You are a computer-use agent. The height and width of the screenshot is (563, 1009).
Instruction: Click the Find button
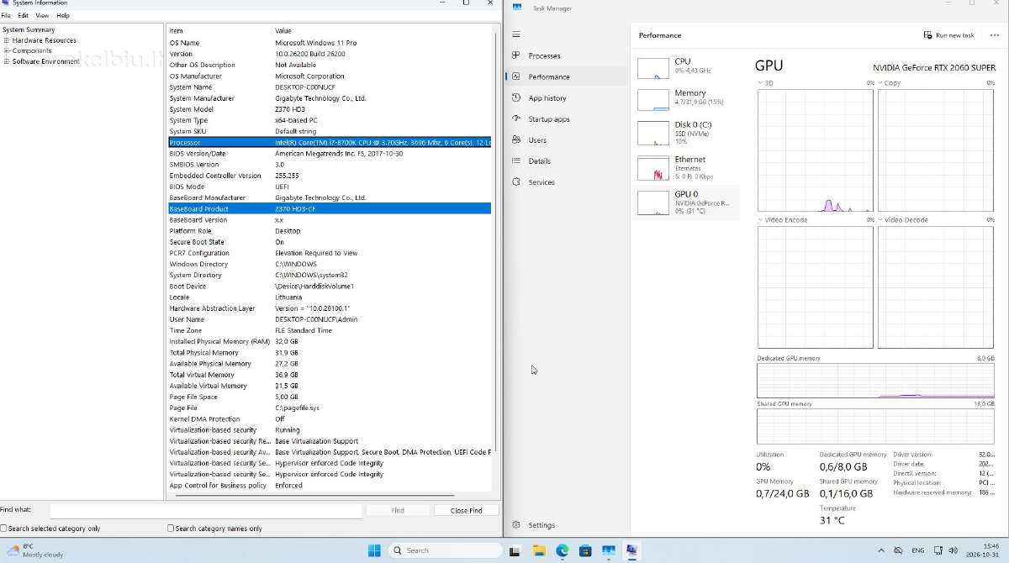398,510
